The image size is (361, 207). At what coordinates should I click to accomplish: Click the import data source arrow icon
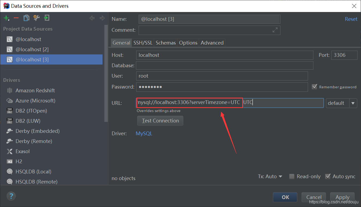[x=47, y=18]
